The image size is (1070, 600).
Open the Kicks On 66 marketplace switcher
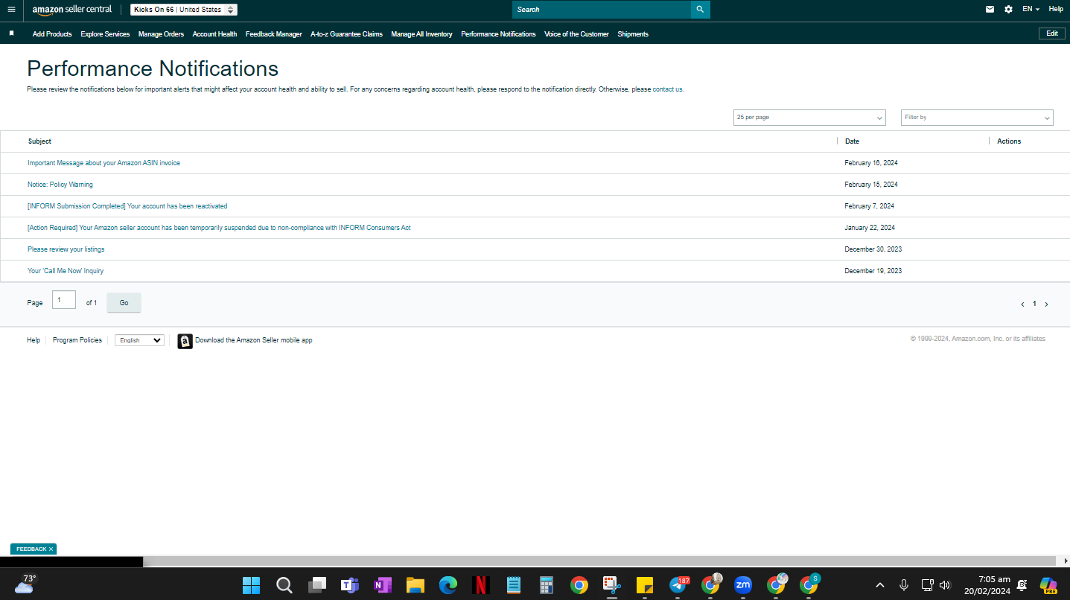[184, 10]
